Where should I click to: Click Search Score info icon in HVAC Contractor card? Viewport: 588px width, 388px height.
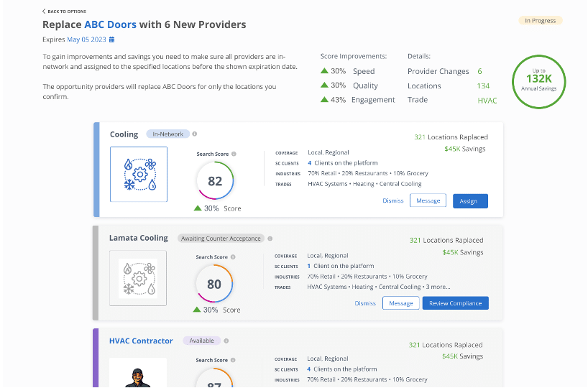tap(234, 360)
